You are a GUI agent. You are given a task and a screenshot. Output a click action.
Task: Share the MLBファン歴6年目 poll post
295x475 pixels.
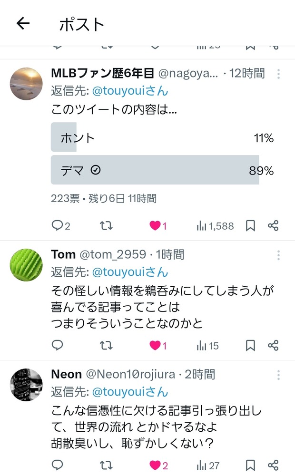coord(273,226)
